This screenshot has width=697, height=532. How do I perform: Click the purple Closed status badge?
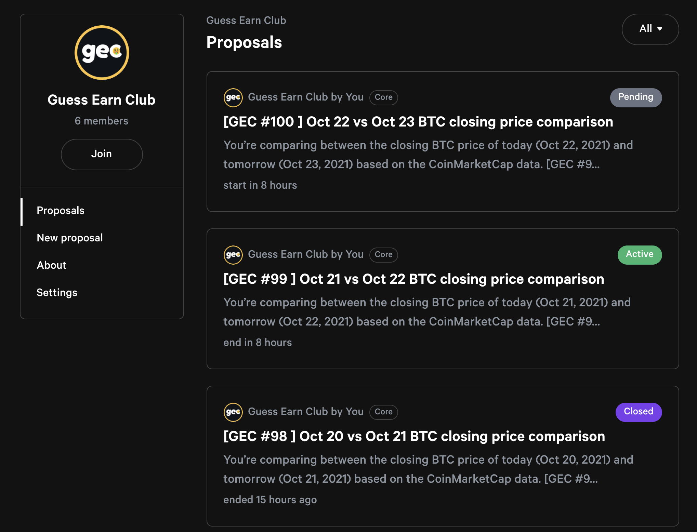click(x=638, y=412)
